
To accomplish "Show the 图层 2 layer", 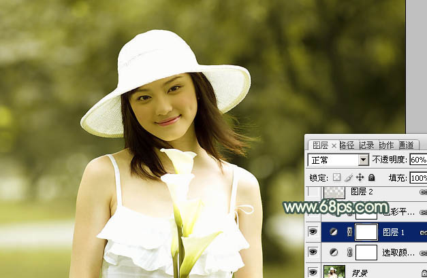I will tap(313, 192).
